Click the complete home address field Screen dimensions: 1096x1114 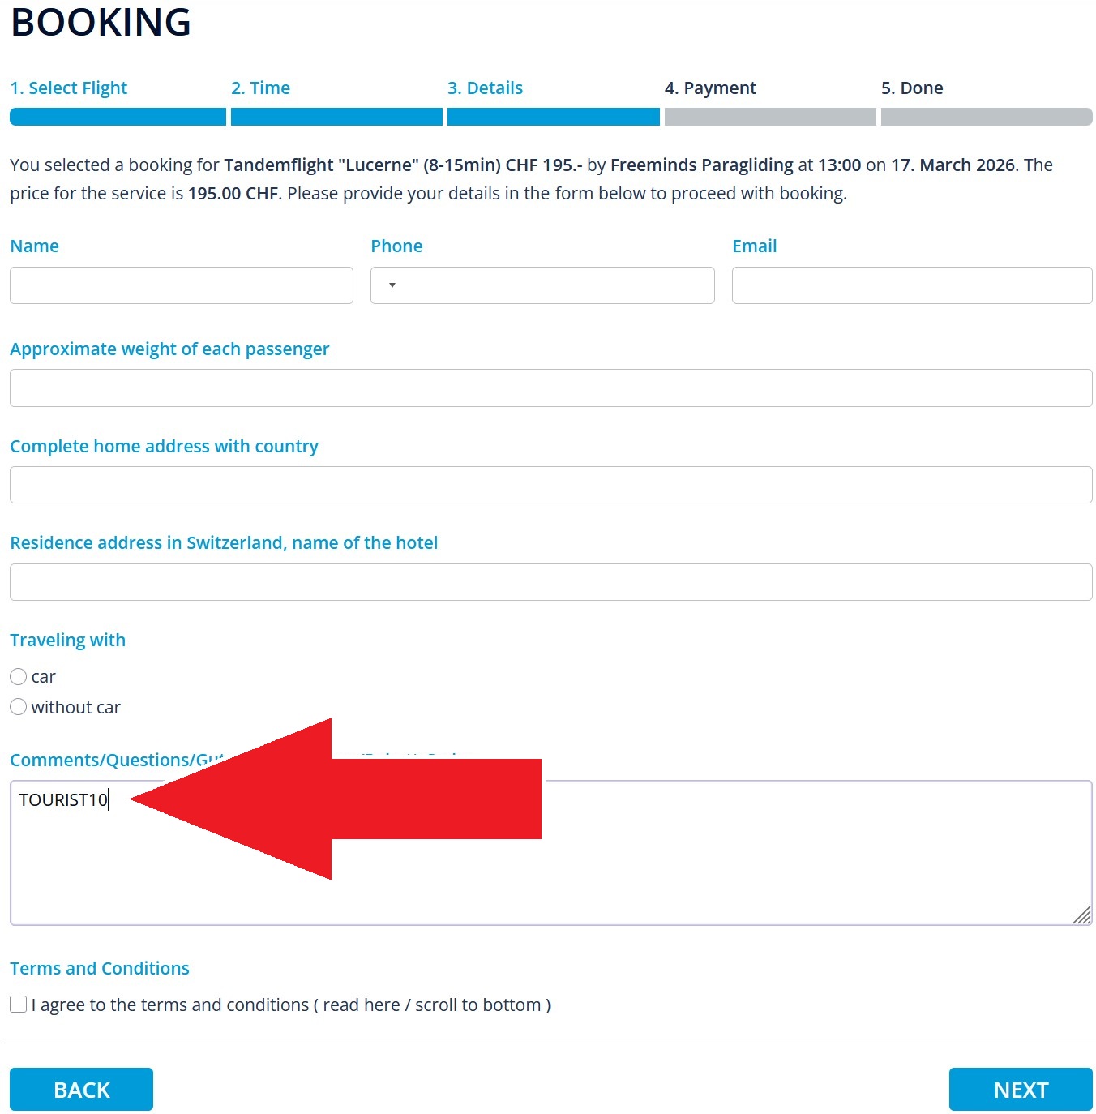pyautogui.click(x=550, y=485)
